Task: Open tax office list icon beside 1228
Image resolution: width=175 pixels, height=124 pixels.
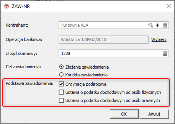Action: pos(165,54)
